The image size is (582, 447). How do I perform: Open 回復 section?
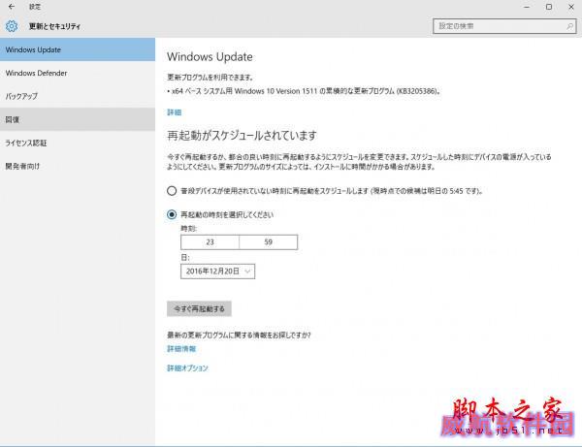[78, 119]
